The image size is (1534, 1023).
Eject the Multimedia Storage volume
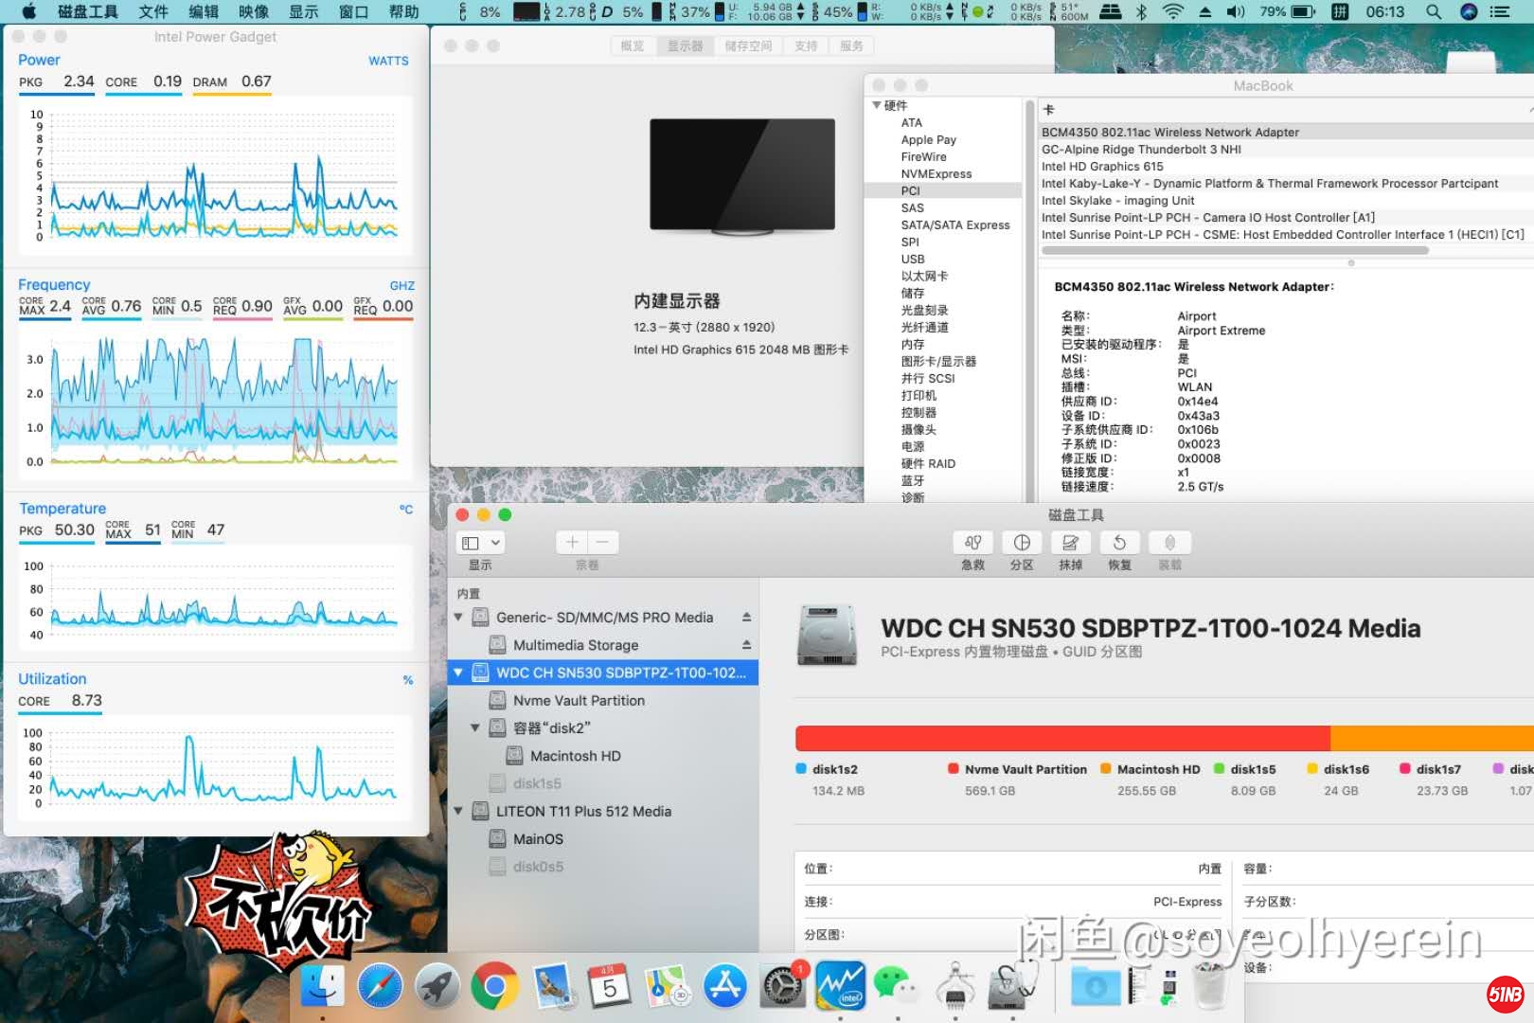(x=746, y=645)
